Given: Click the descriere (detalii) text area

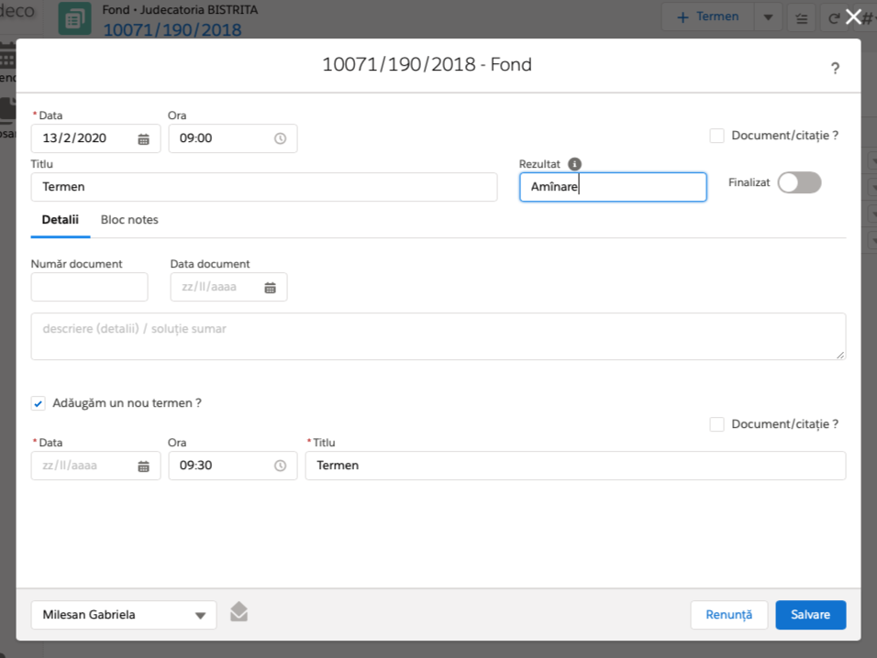Looking at the screenshot, I should [438, 336].
